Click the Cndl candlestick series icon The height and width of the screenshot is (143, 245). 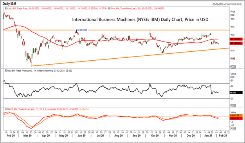[x=6, y=9]
